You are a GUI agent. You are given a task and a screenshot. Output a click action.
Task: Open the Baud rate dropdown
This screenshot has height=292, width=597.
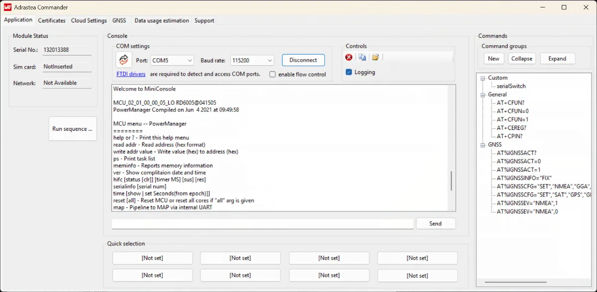tap(252, 60)
